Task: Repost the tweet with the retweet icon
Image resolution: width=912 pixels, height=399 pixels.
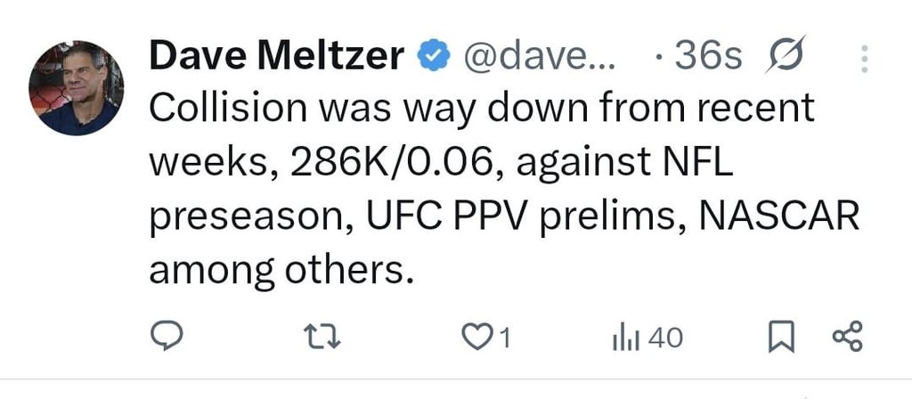Action: click(x=322, y=338)
